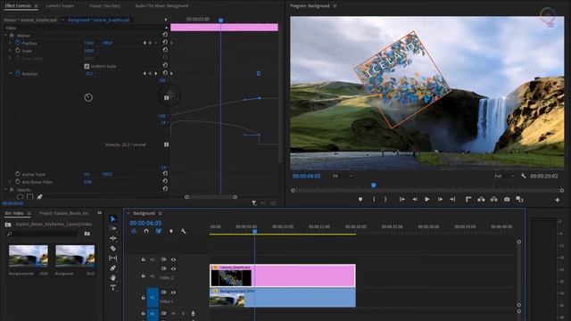Select the Effect Controls tab
Screen dimensions: 571x321
(x=18, y=6)
